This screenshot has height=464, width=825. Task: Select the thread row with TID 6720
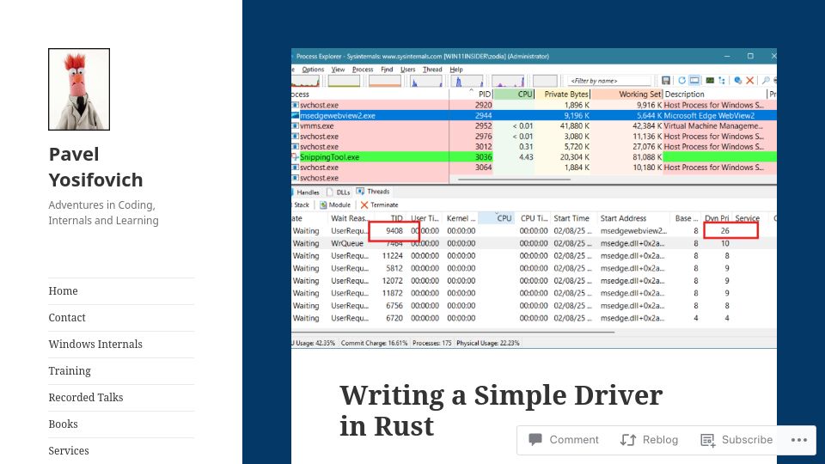pos(534,318)
